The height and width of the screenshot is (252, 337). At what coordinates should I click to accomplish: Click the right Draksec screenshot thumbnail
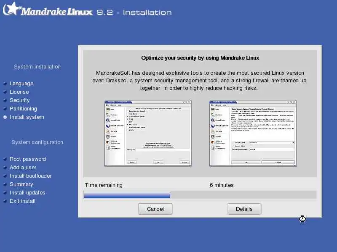[253, 133]
